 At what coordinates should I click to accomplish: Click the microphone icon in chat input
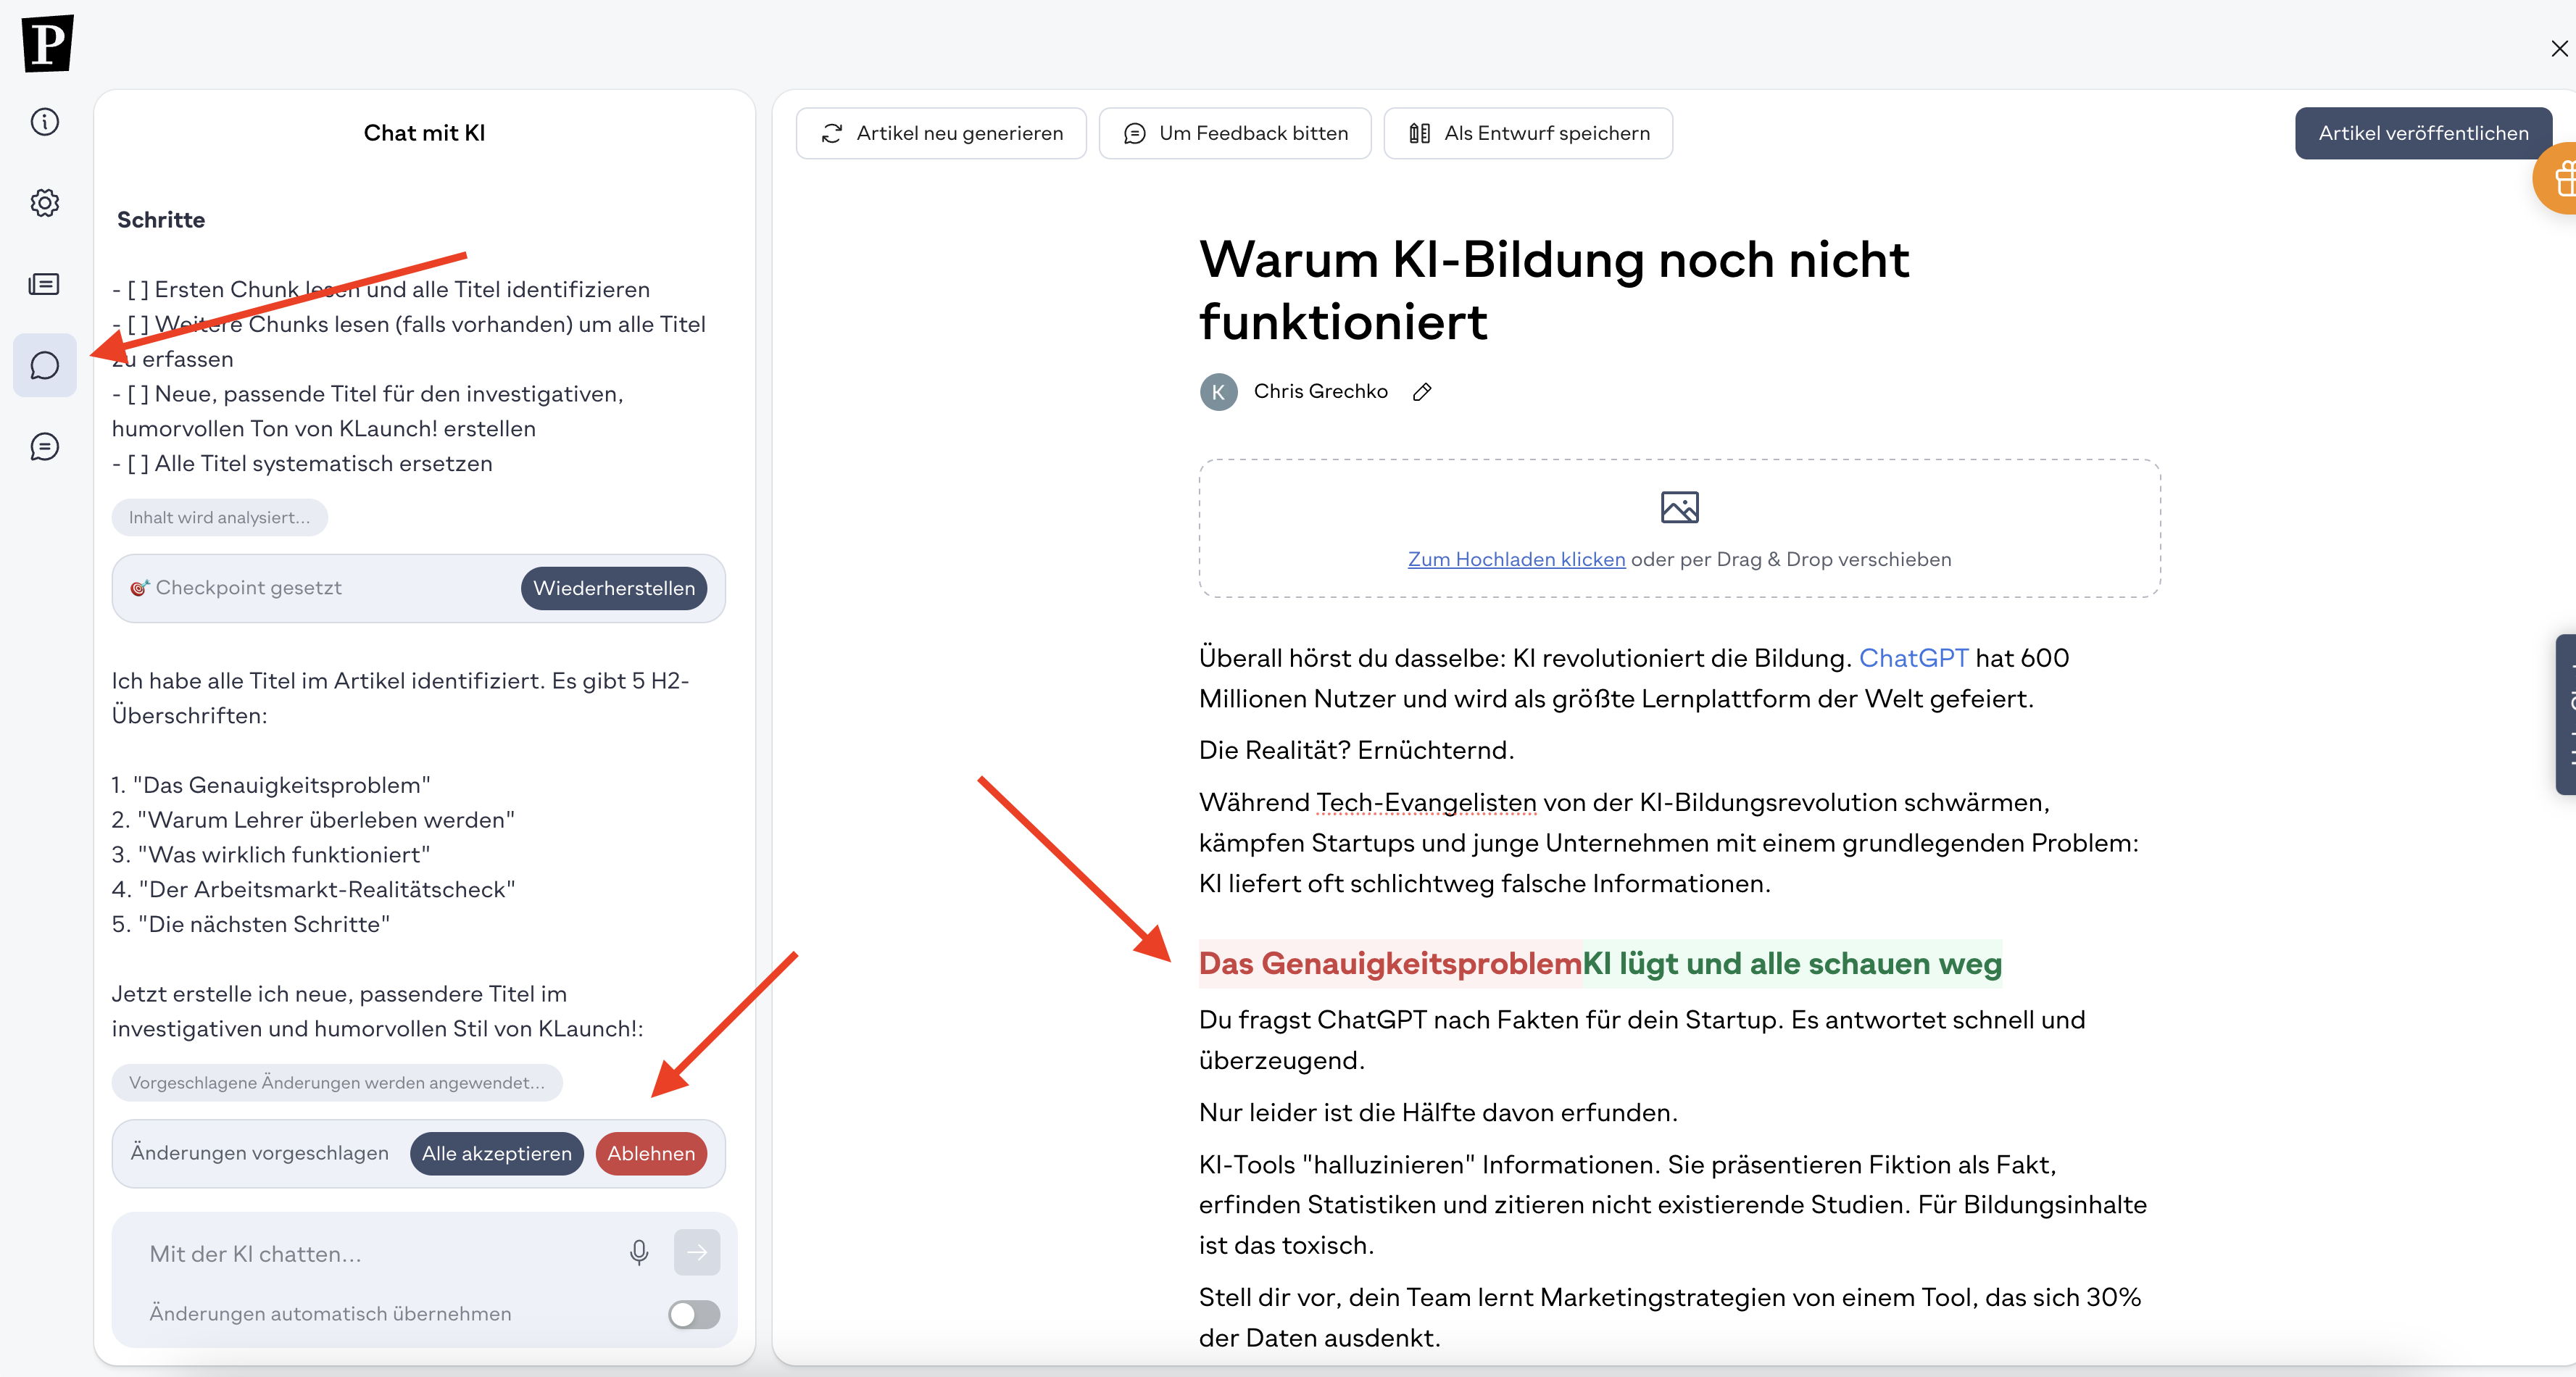[639, 1253]
